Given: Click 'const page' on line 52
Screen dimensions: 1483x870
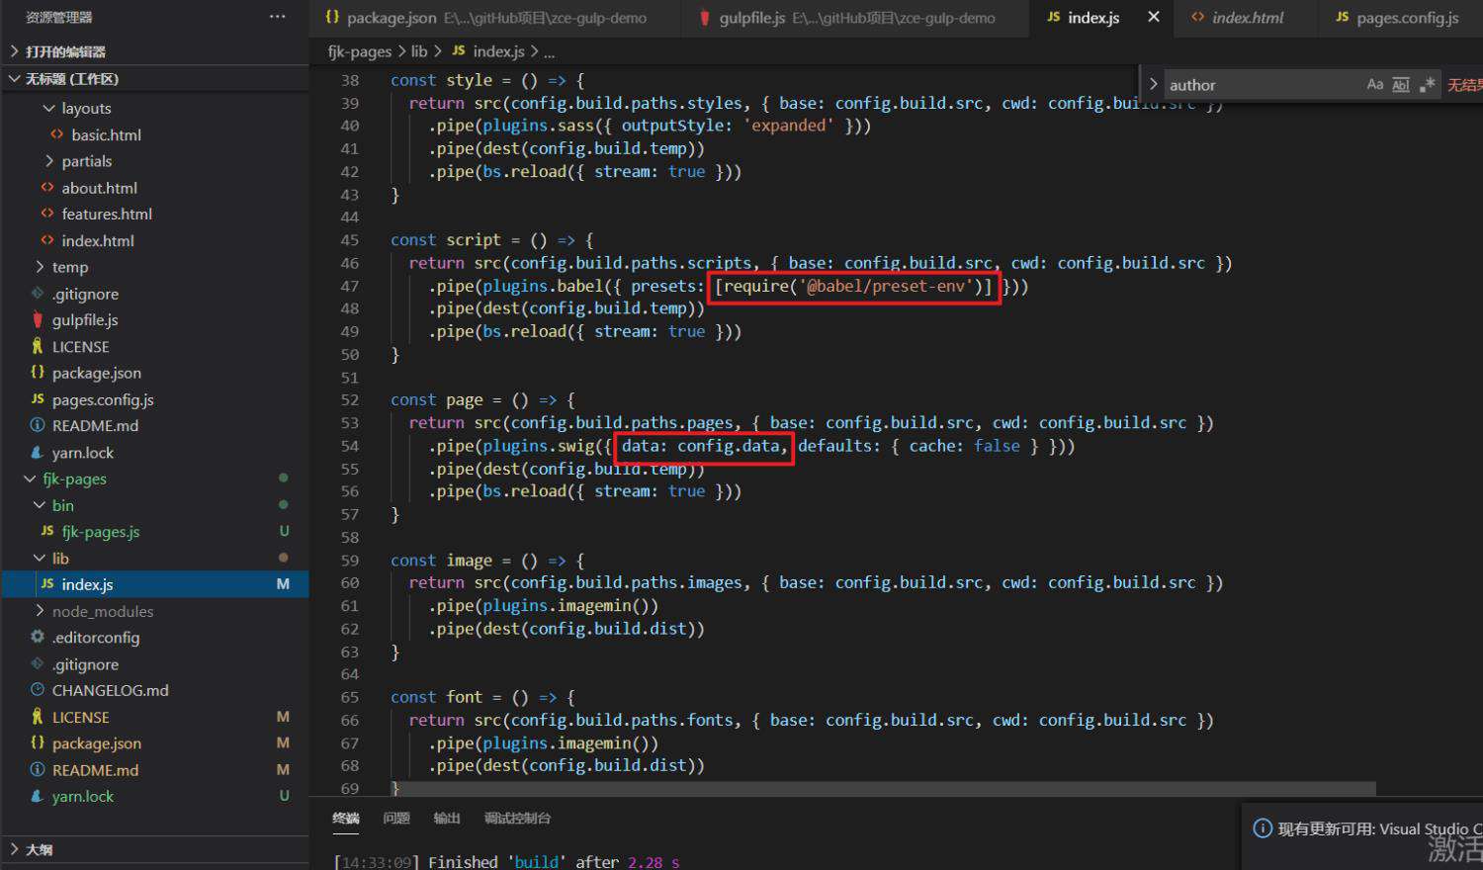Looking at the screenshot, I should [436, 400].
